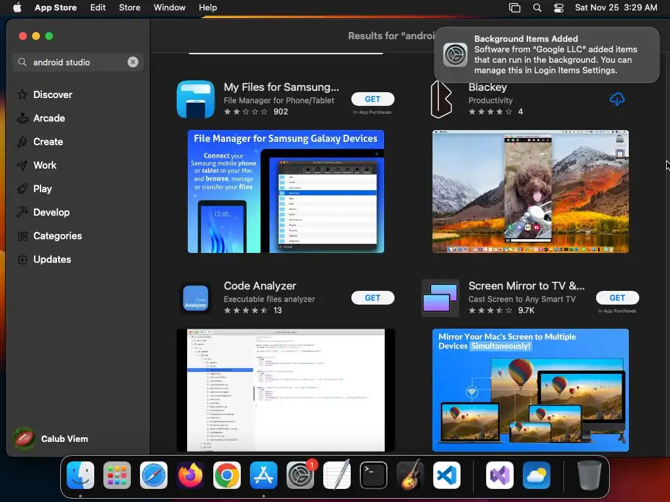Open the Window menu
Screen dimensions: 670x502
(x=169, y=7)
